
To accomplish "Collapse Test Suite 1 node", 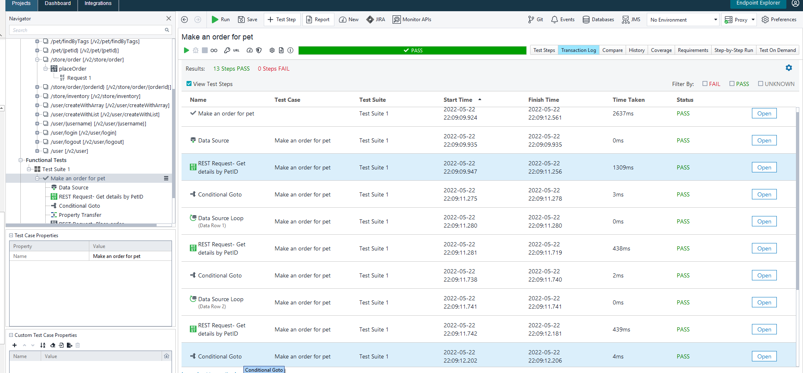I will [29, 169].
